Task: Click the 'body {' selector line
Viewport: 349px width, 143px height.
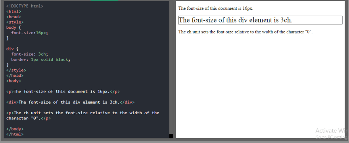Action: coord(13,28)
